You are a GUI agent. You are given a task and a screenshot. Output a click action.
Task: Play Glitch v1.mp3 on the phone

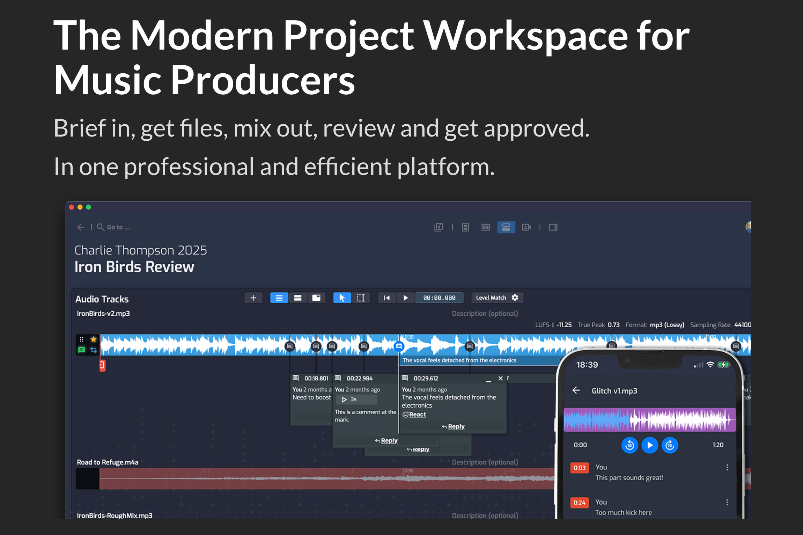650,445
